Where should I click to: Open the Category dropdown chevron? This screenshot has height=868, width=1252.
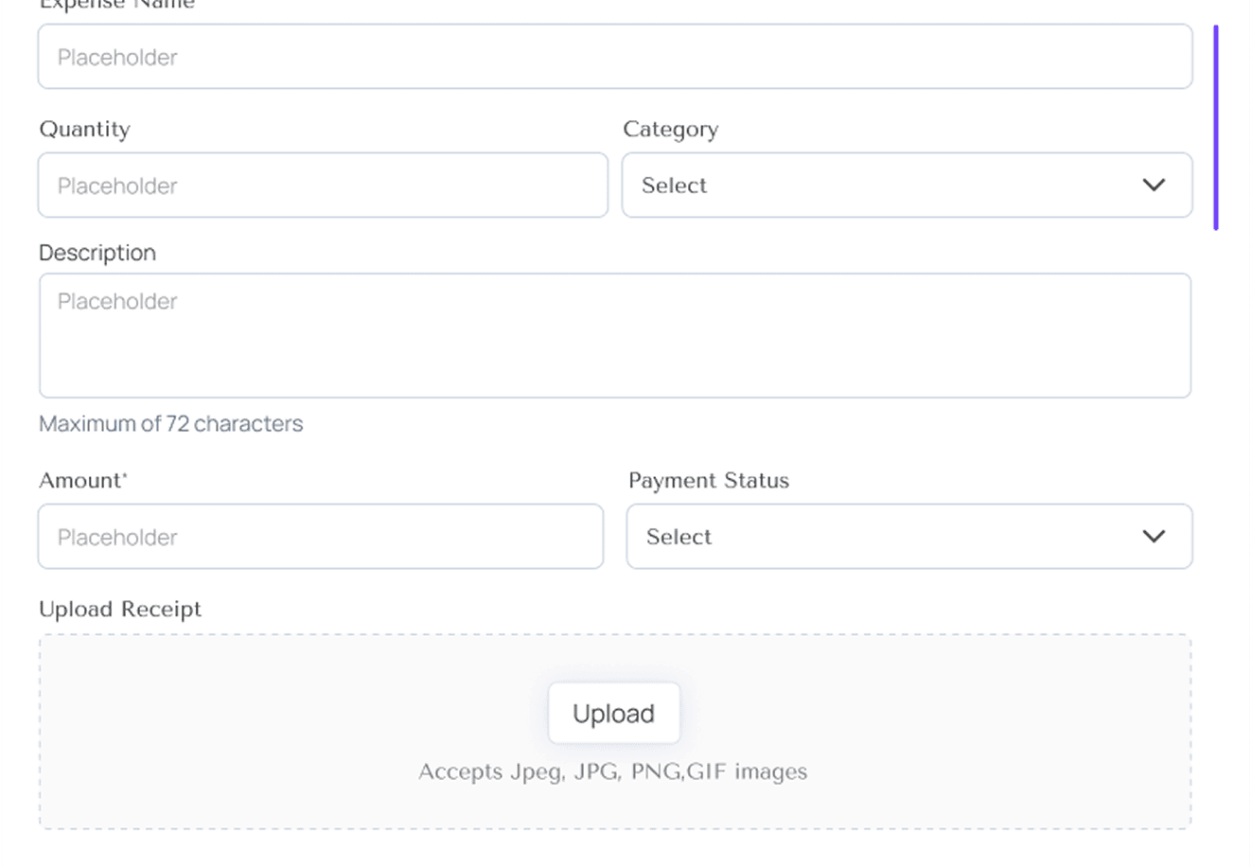coord(1155,186)
